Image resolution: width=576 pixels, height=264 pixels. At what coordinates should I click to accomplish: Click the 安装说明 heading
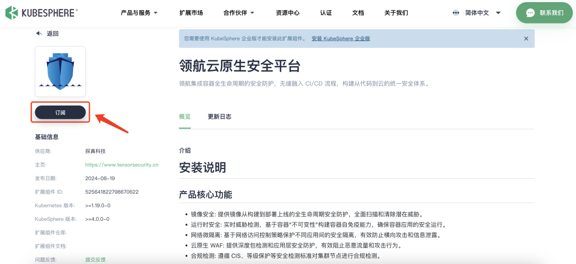tap(203, 167)
